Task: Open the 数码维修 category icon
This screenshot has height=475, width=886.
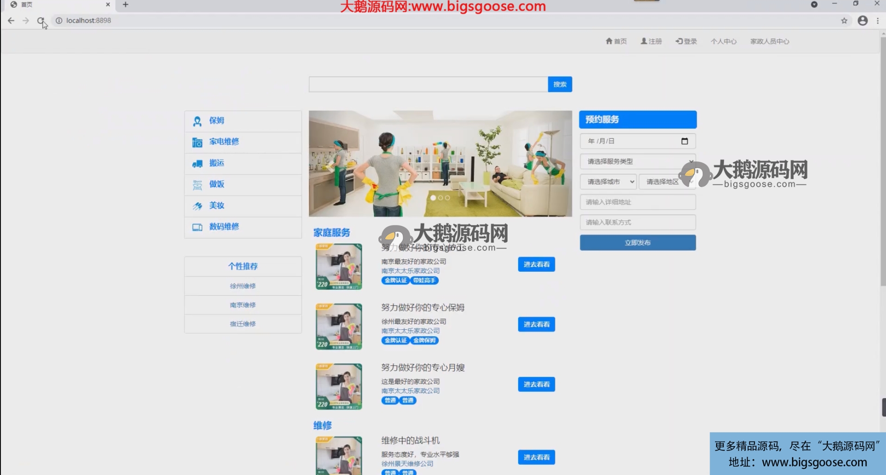Action: click(x=198, y=227)
